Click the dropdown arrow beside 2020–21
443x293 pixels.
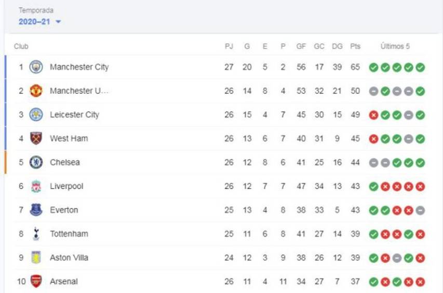coord(58,22)
